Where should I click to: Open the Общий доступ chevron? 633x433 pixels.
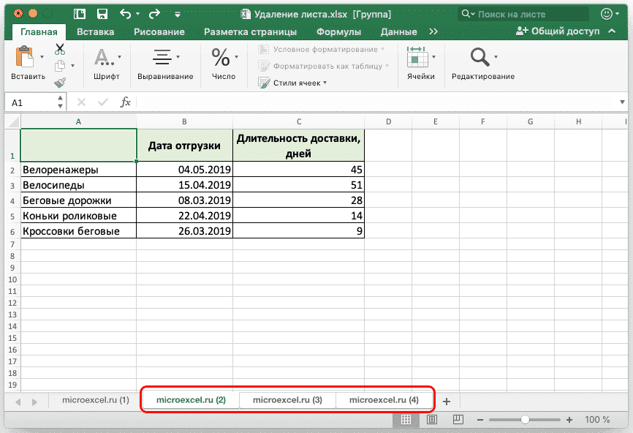pyautogui.click(x=612, y=32)
